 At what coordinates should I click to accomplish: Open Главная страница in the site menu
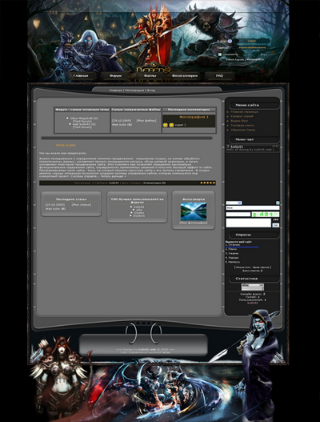(244, 111)
